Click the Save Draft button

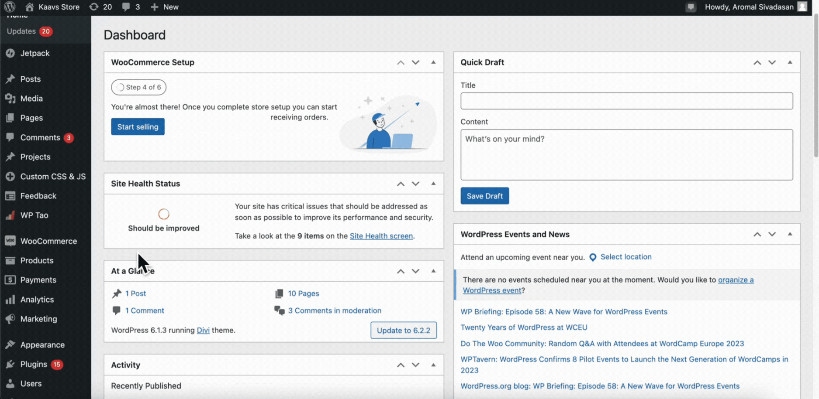point(484,196)
